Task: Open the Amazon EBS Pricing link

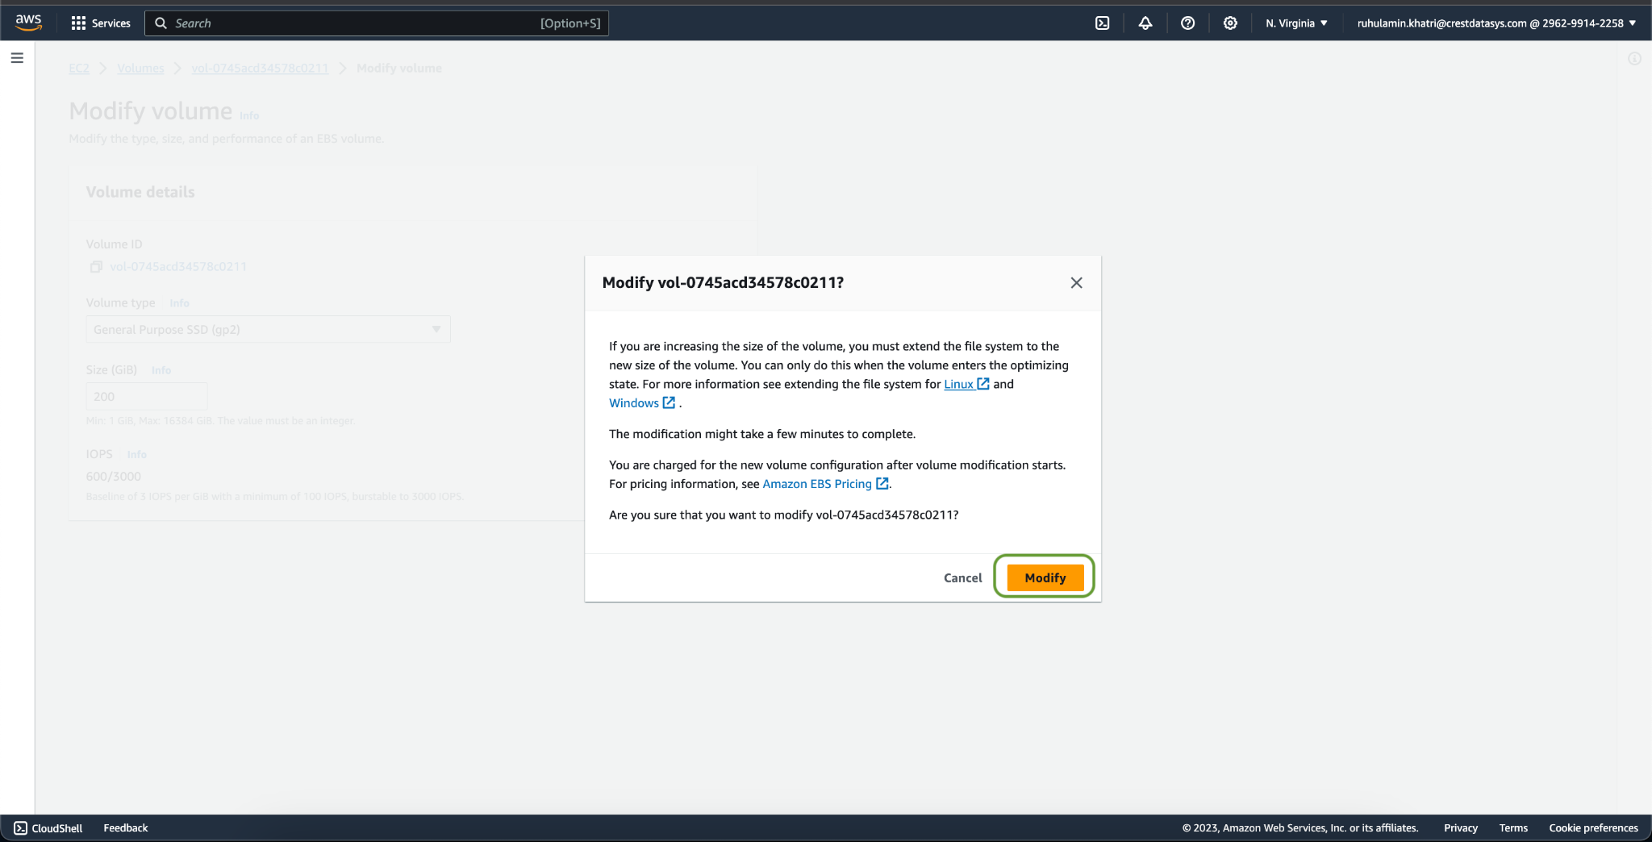Action: pos(825,484)
